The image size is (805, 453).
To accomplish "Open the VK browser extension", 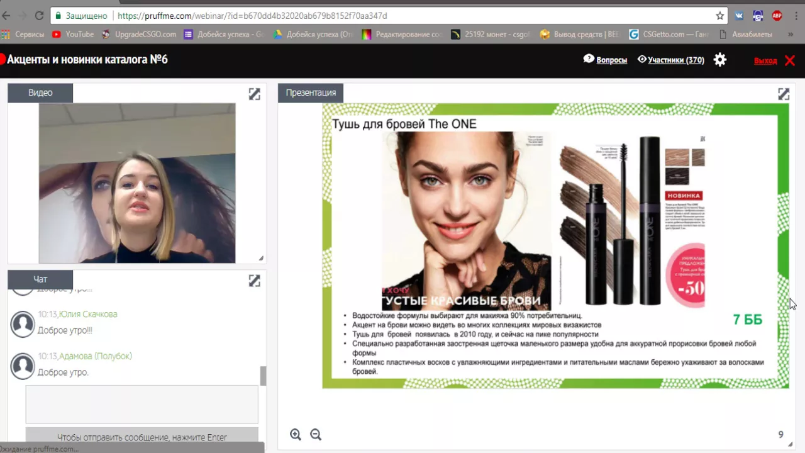I will click(739, 16).
